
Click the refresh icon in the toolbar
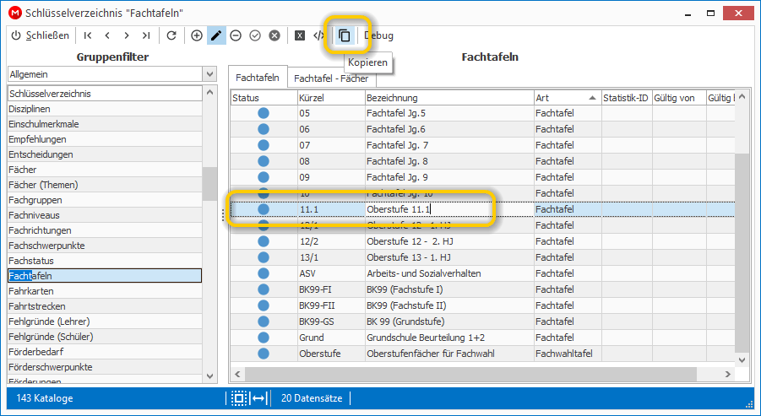tap(171, 35)
